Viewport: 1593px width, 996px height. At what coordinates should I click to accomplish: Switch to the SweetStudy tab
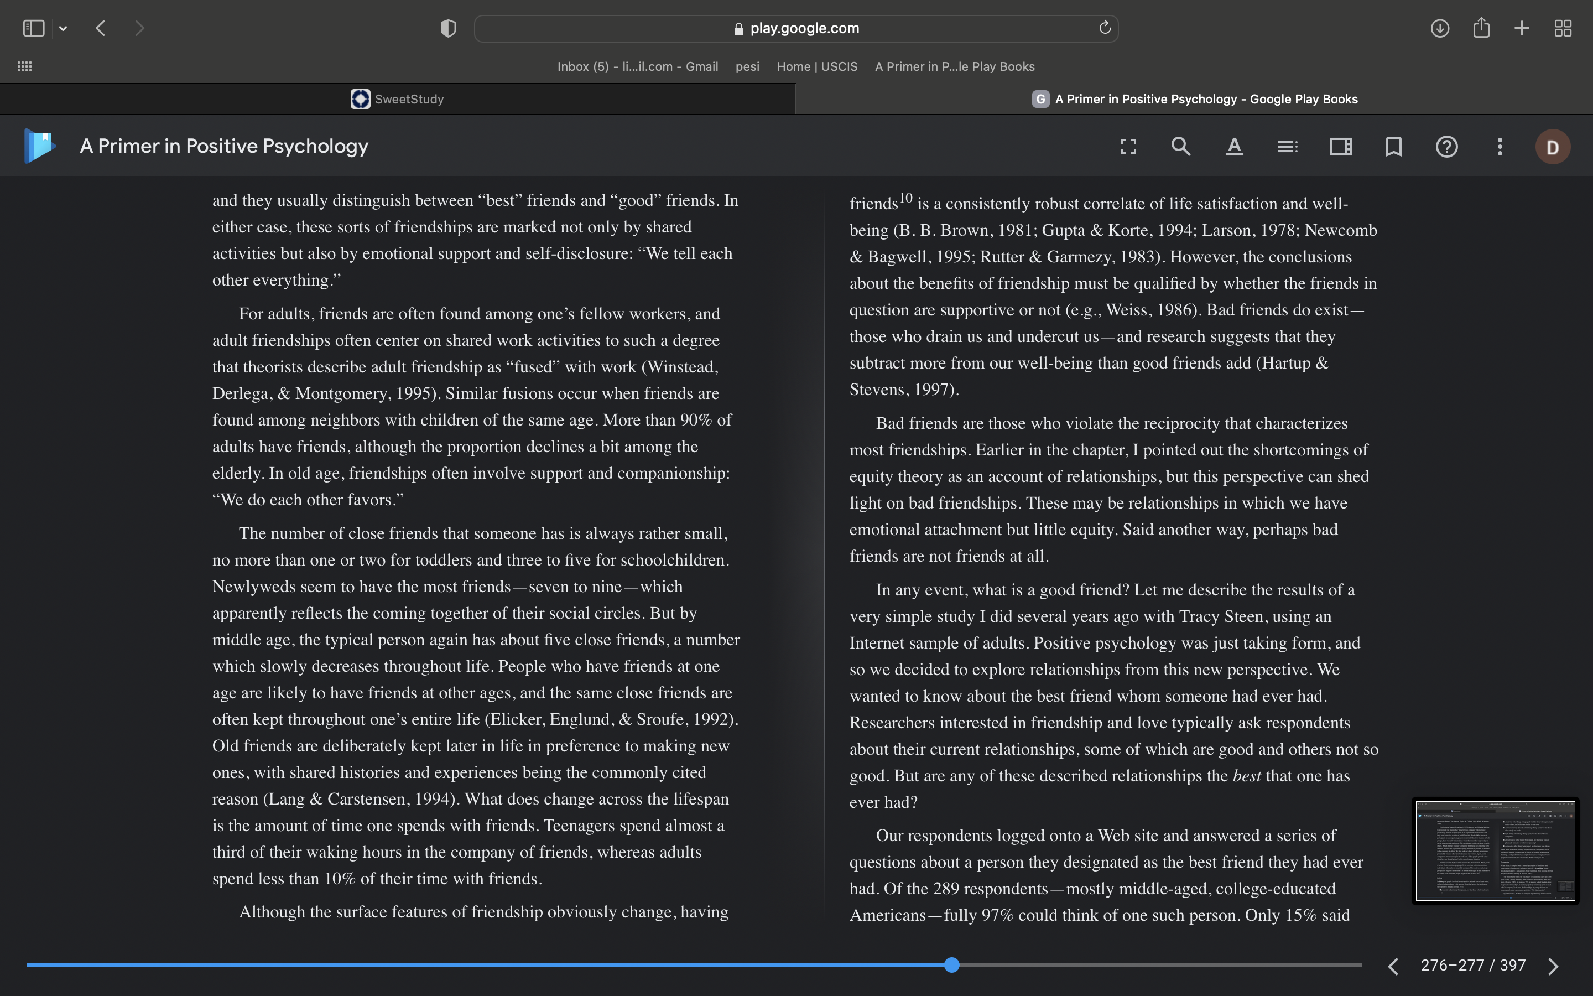coord(398,99)
